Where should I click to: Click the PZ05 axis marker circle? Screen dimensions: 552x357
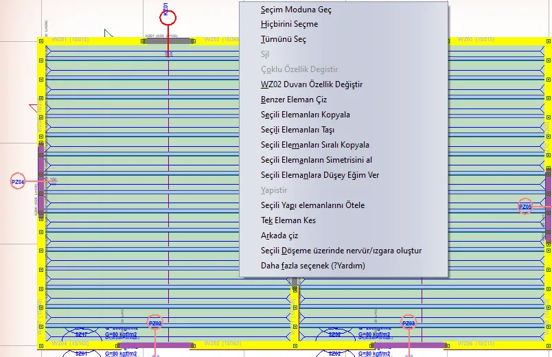525,207
